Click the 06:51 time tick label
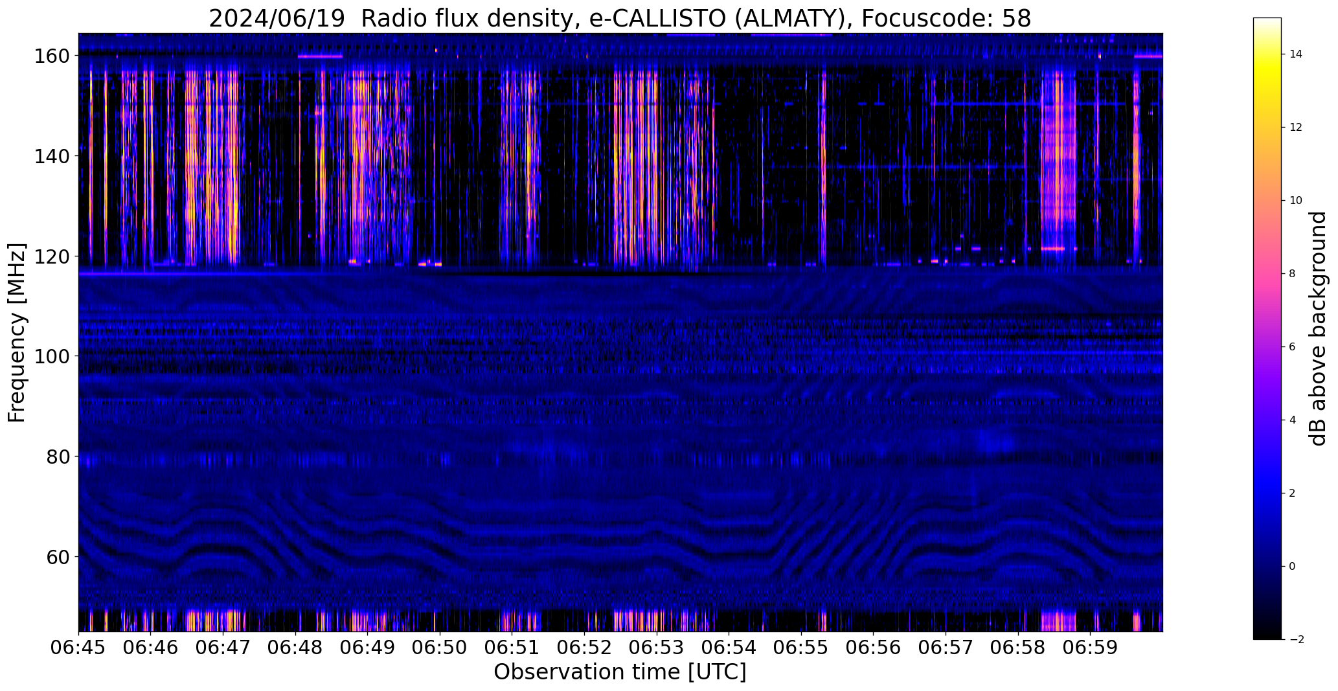Screen dimensions: 1338x691 click(x=512, y=648)
